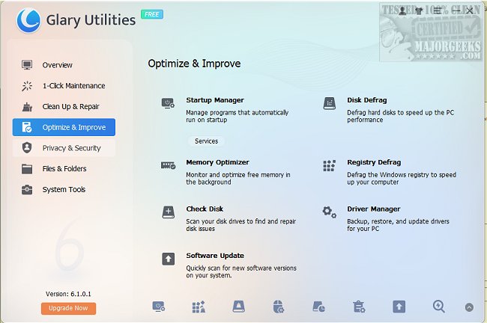Select the Optimize & Improve sidebar item
The height and width of the screenshot is (323, 487).
(x=64, y=127)
